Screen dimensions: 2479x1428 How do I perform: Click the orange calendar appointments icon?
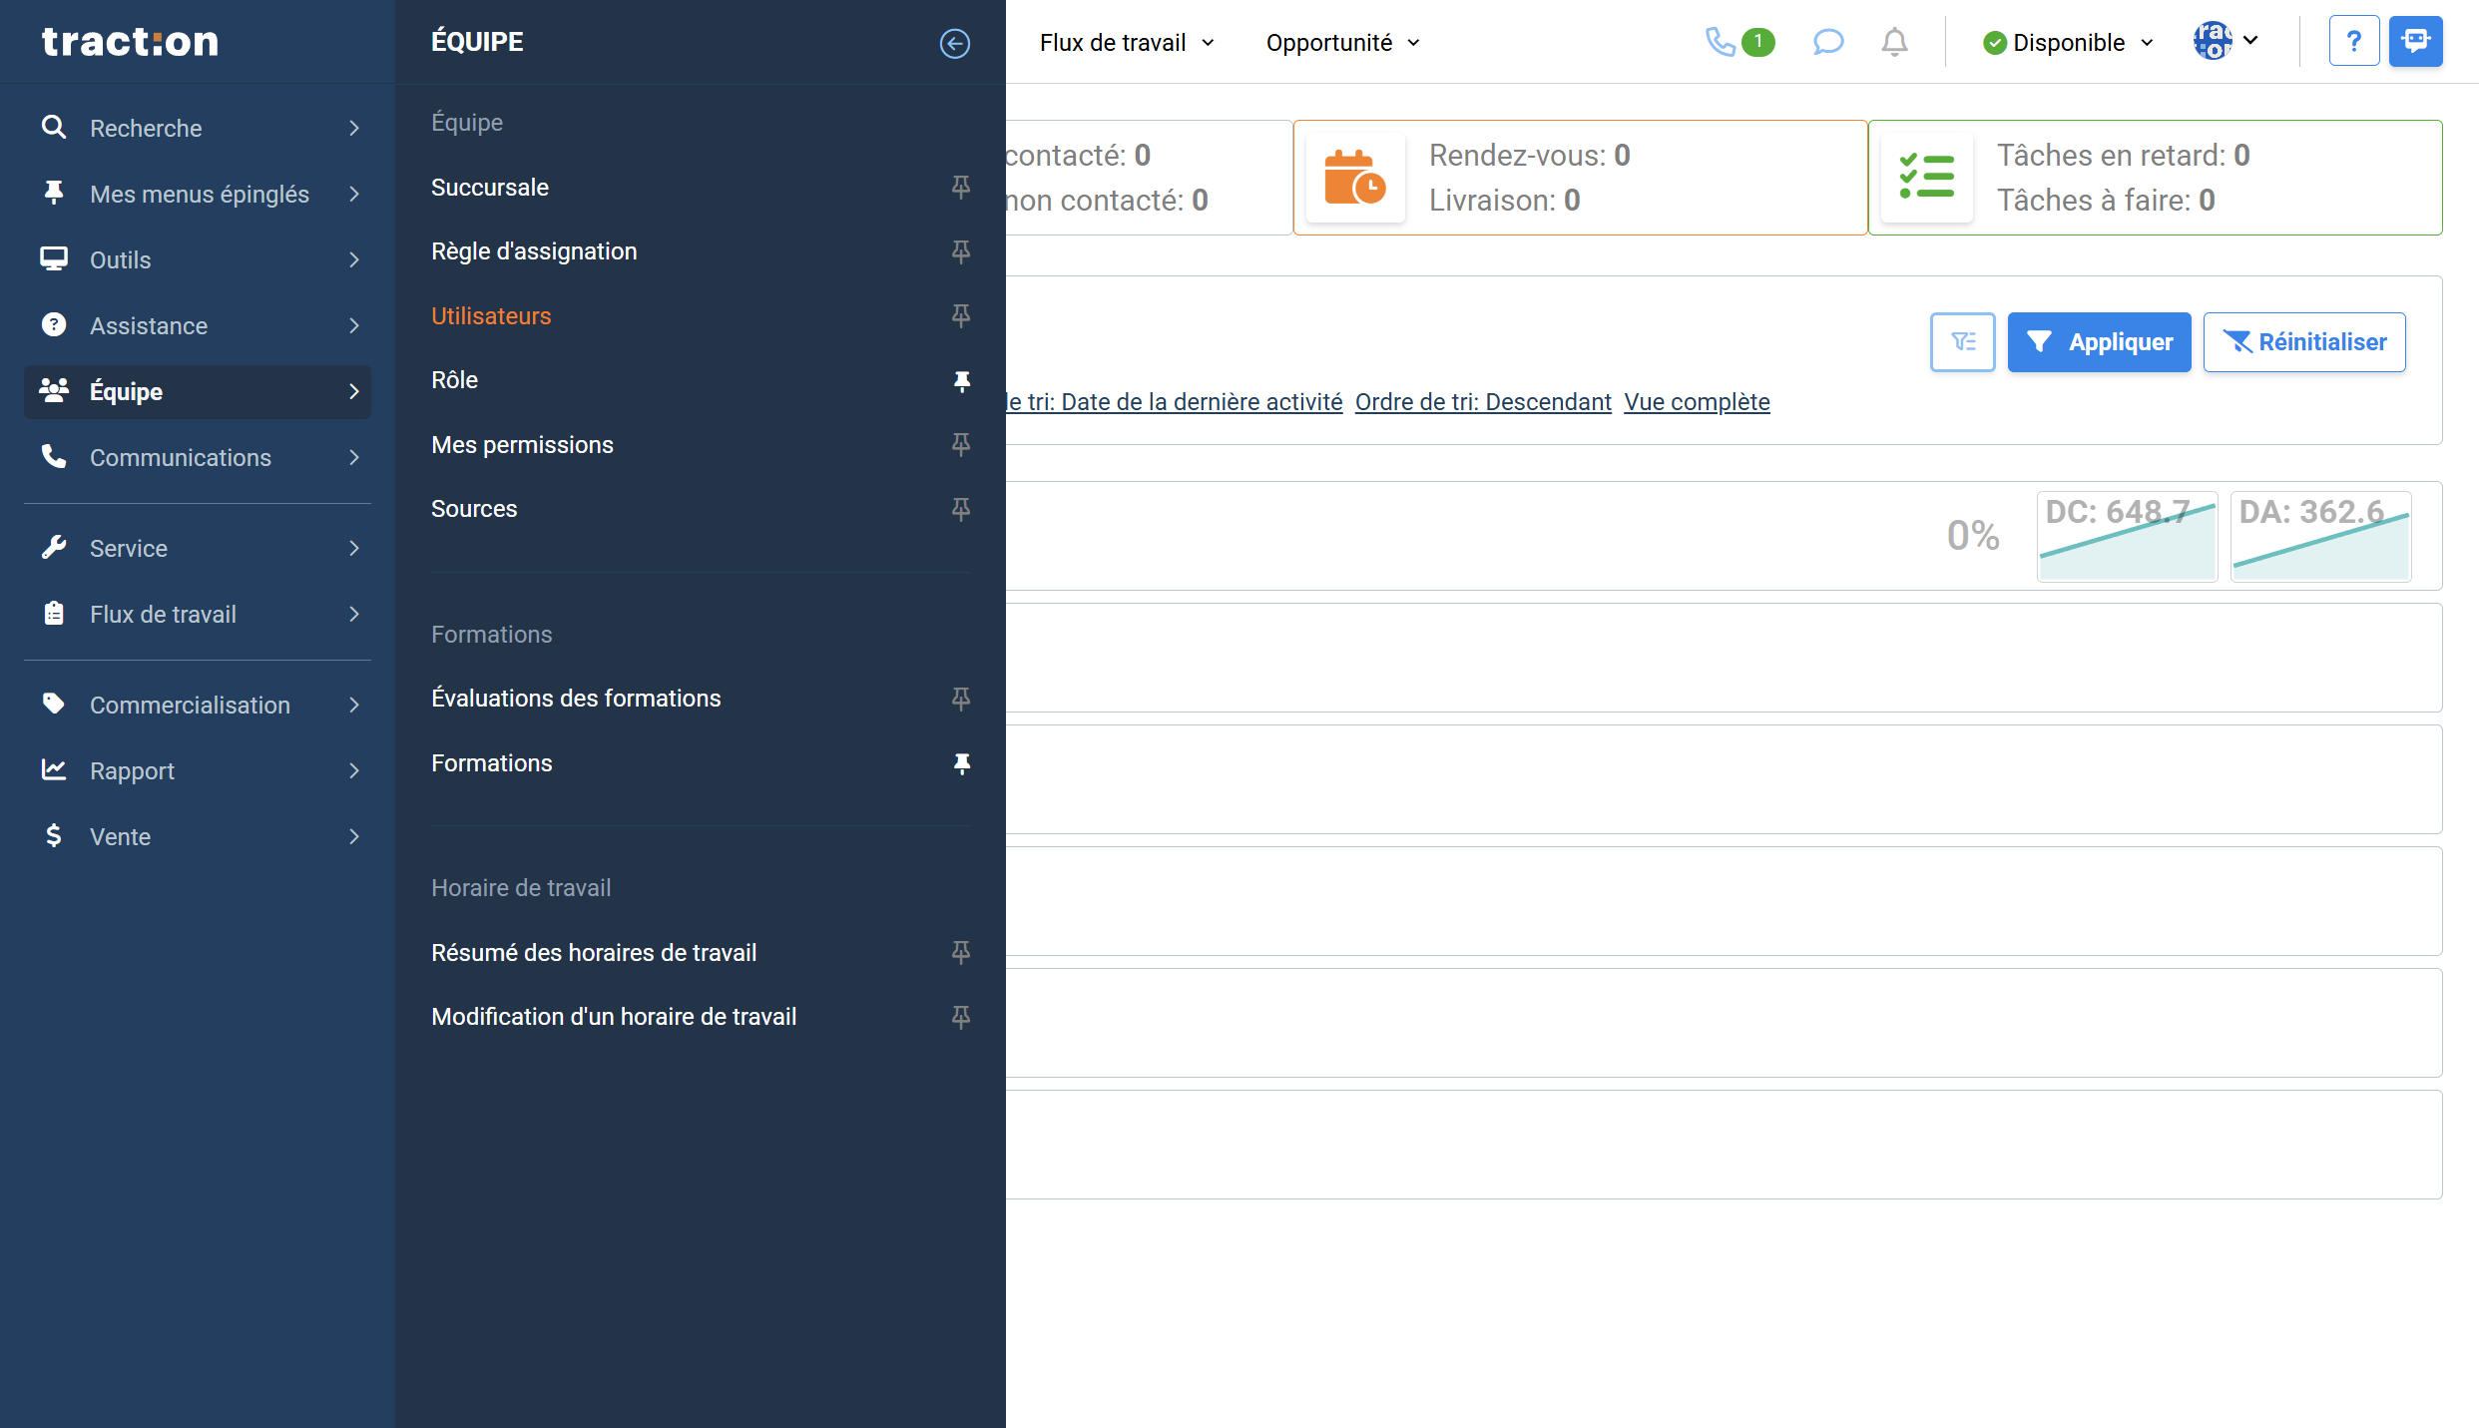[x=1354, y=178]
